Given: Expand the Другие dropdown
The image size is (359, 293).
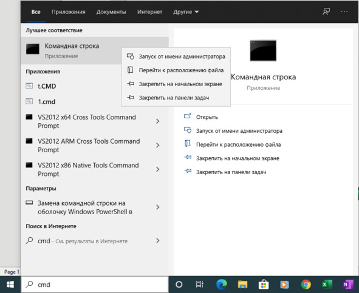Looking at the screenshot, I should click(x=186, y=12).
